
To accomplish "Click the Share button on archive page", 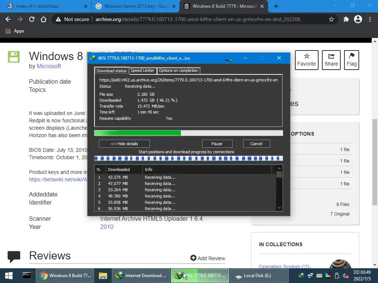I will (331, 60).
